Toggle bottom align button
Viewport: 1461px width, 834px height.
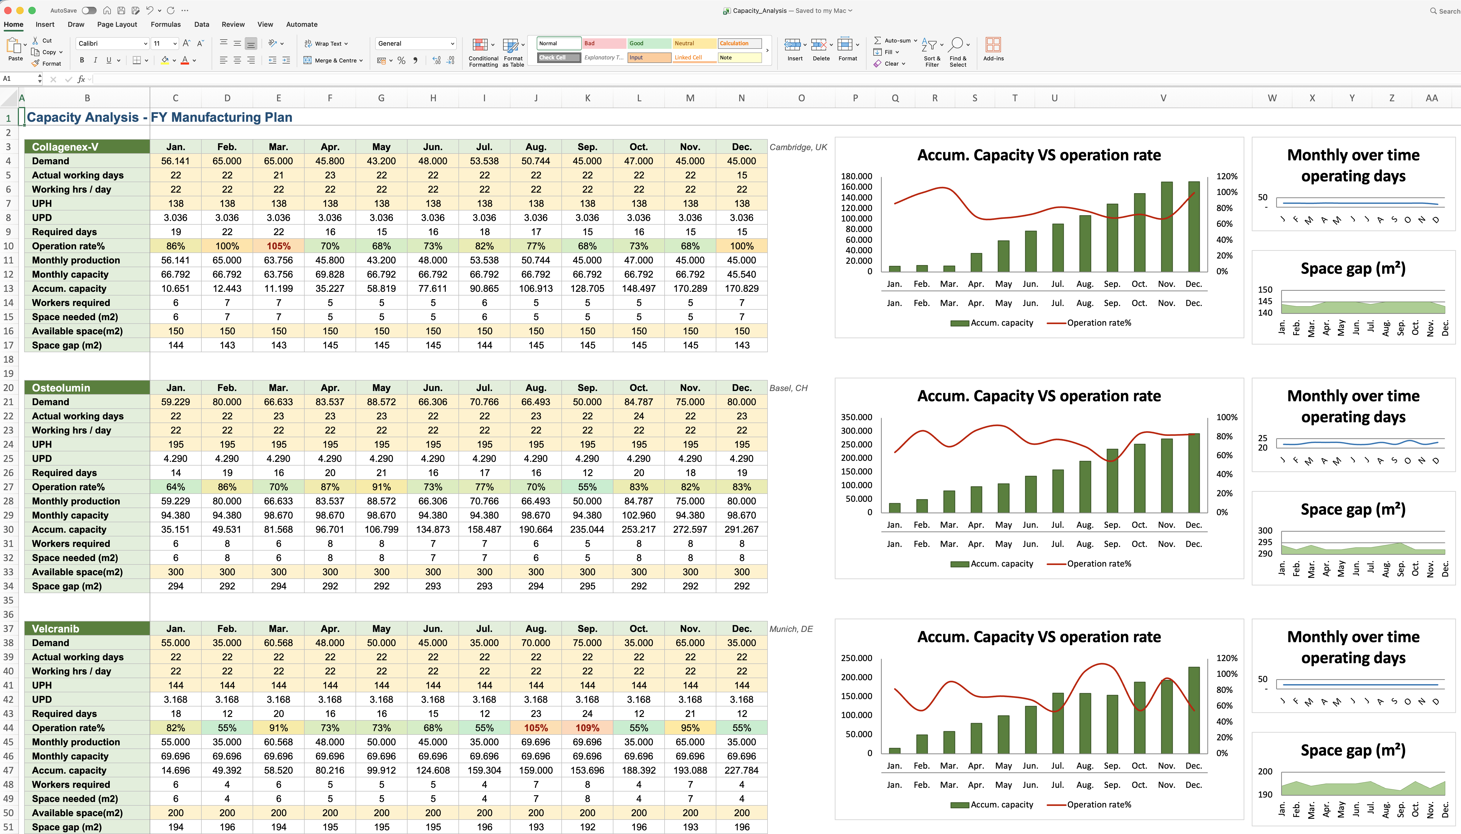click(x=251, y=44)
